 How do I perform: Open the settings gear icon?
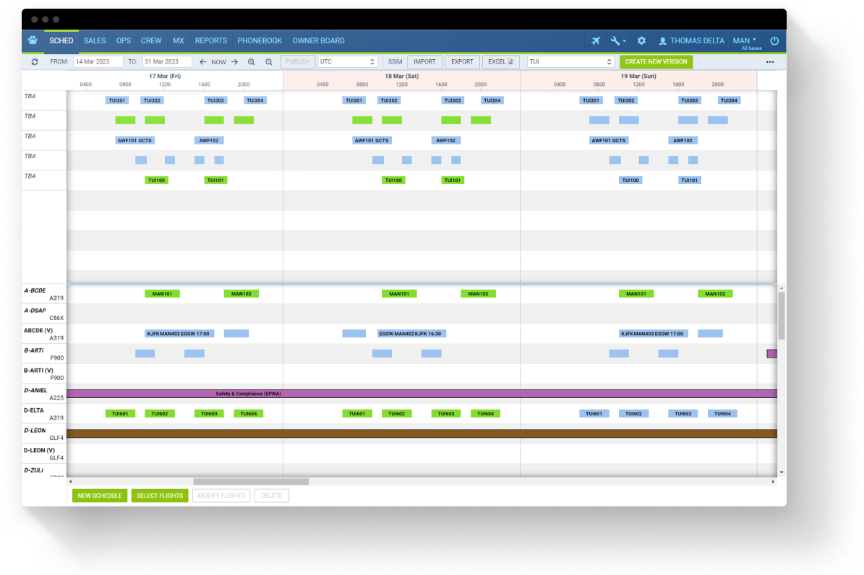[641, 40]
